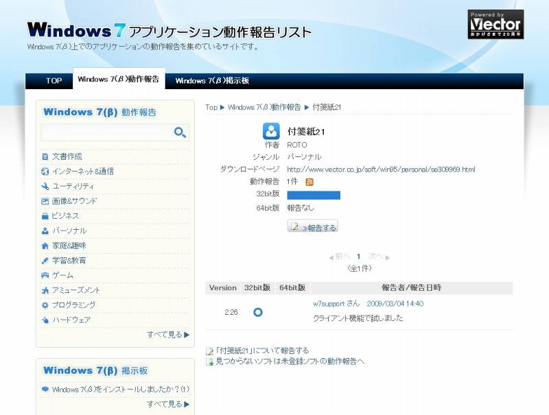Image resolution: width=549 pixels, height=415 pixels.
Task: Open the ゲーム category
Action: 62,275
